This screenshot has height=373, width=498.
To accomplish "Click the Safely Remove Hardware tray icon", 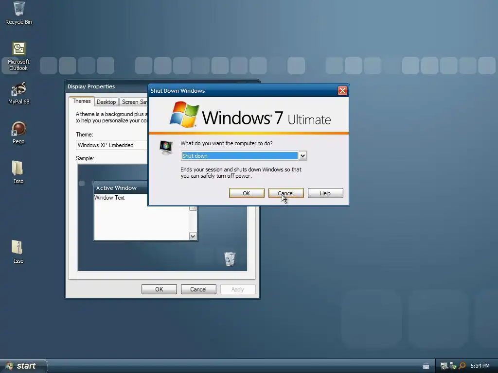I will (453, 366).
